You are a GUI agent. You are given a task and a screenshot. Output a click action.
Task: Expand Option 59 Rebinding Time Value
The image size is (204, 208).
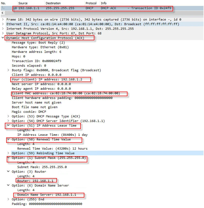coord(8,153)
